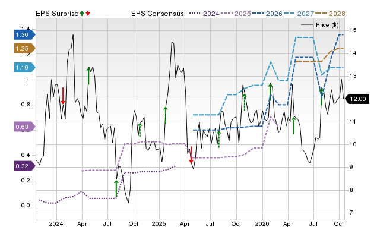Click the green surprise arrow after October 2025
Screen dimensions: 380x227
point(245,102)
